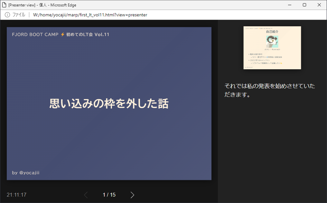
Task: Click the next slide preview thumbnail
Action: tap(272, 48)
